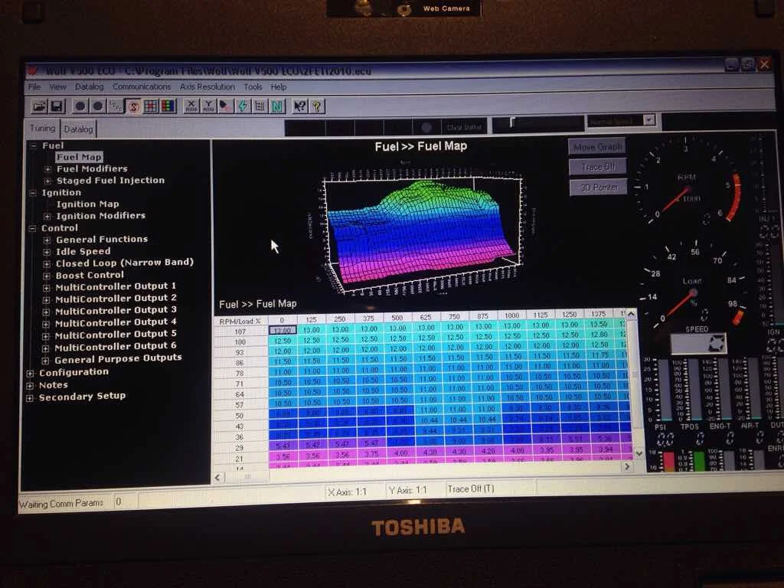Screen dimensions: 784x588
Task: Toggle the 3D Pointer button
Action: (x=598, y=187)
